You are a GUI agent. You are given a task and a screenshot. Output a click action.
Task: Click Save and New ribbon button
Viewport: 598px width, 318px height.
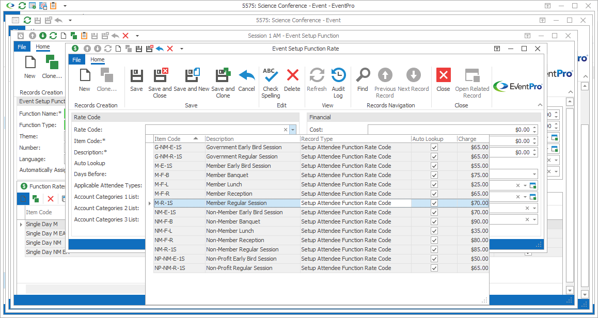tap(192, 81)
